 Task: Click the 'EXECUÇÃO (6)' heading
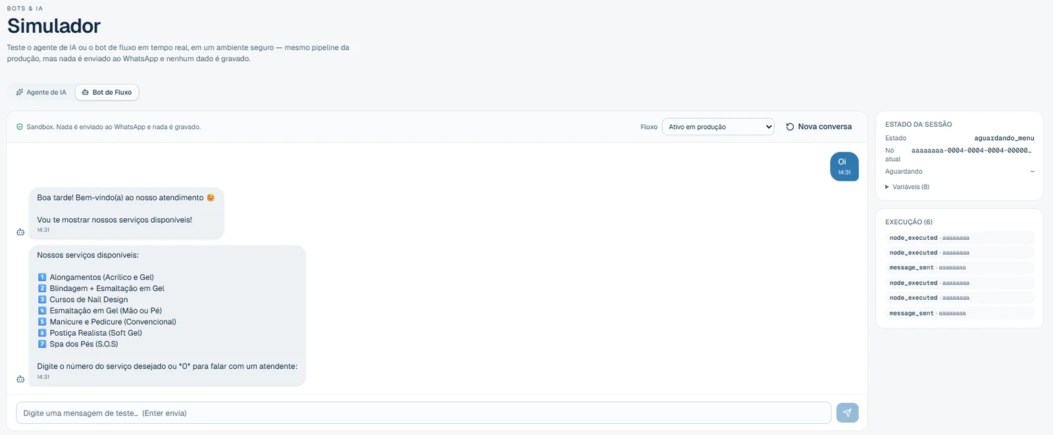909,222
